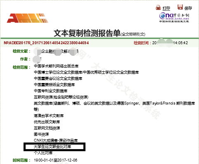Click the report number ADBD2017R text
The width and height of the screenshot is (199, 164).
pos(46,43)
